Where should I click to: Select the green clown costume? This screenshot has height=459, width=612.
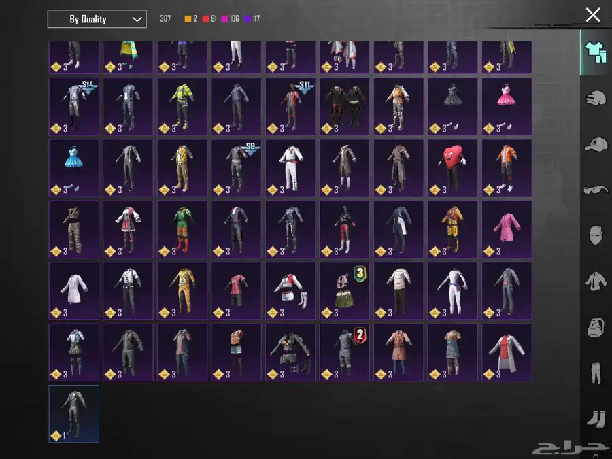point(182,230)
